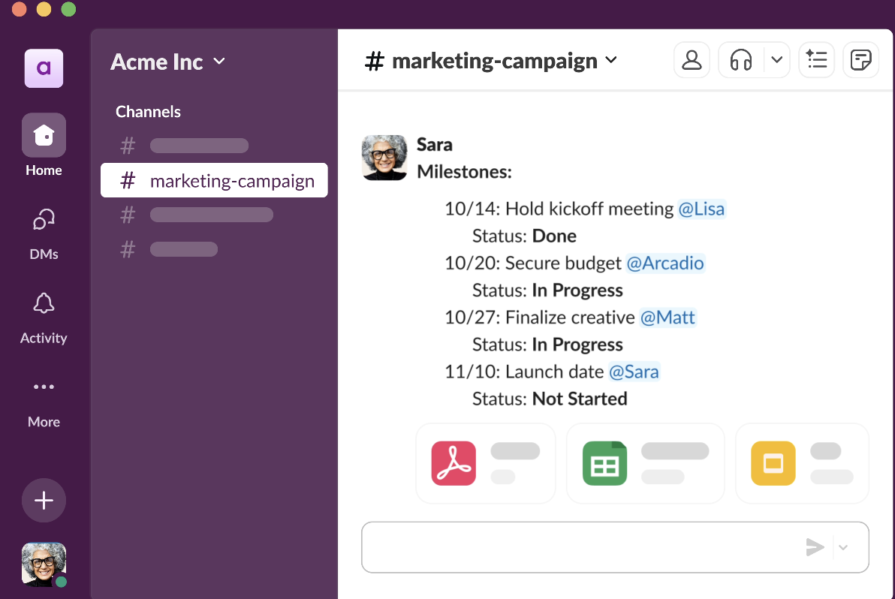The width and height of the screenshot is (895, 599).
Task: Click the @Lisa mention link
Action: click(x=701, y=209)
